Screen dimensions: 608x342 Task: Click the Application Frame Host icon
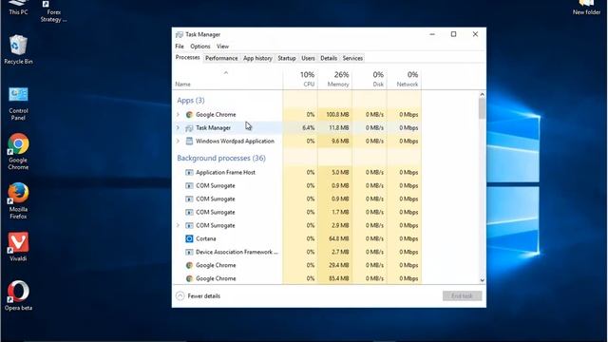[x=189, y=173]
